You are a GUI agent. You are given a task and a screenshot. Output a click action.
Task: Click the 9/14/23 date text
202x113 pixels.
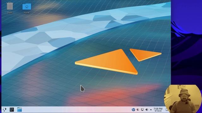pyautogui.click(x=158, y=111)
